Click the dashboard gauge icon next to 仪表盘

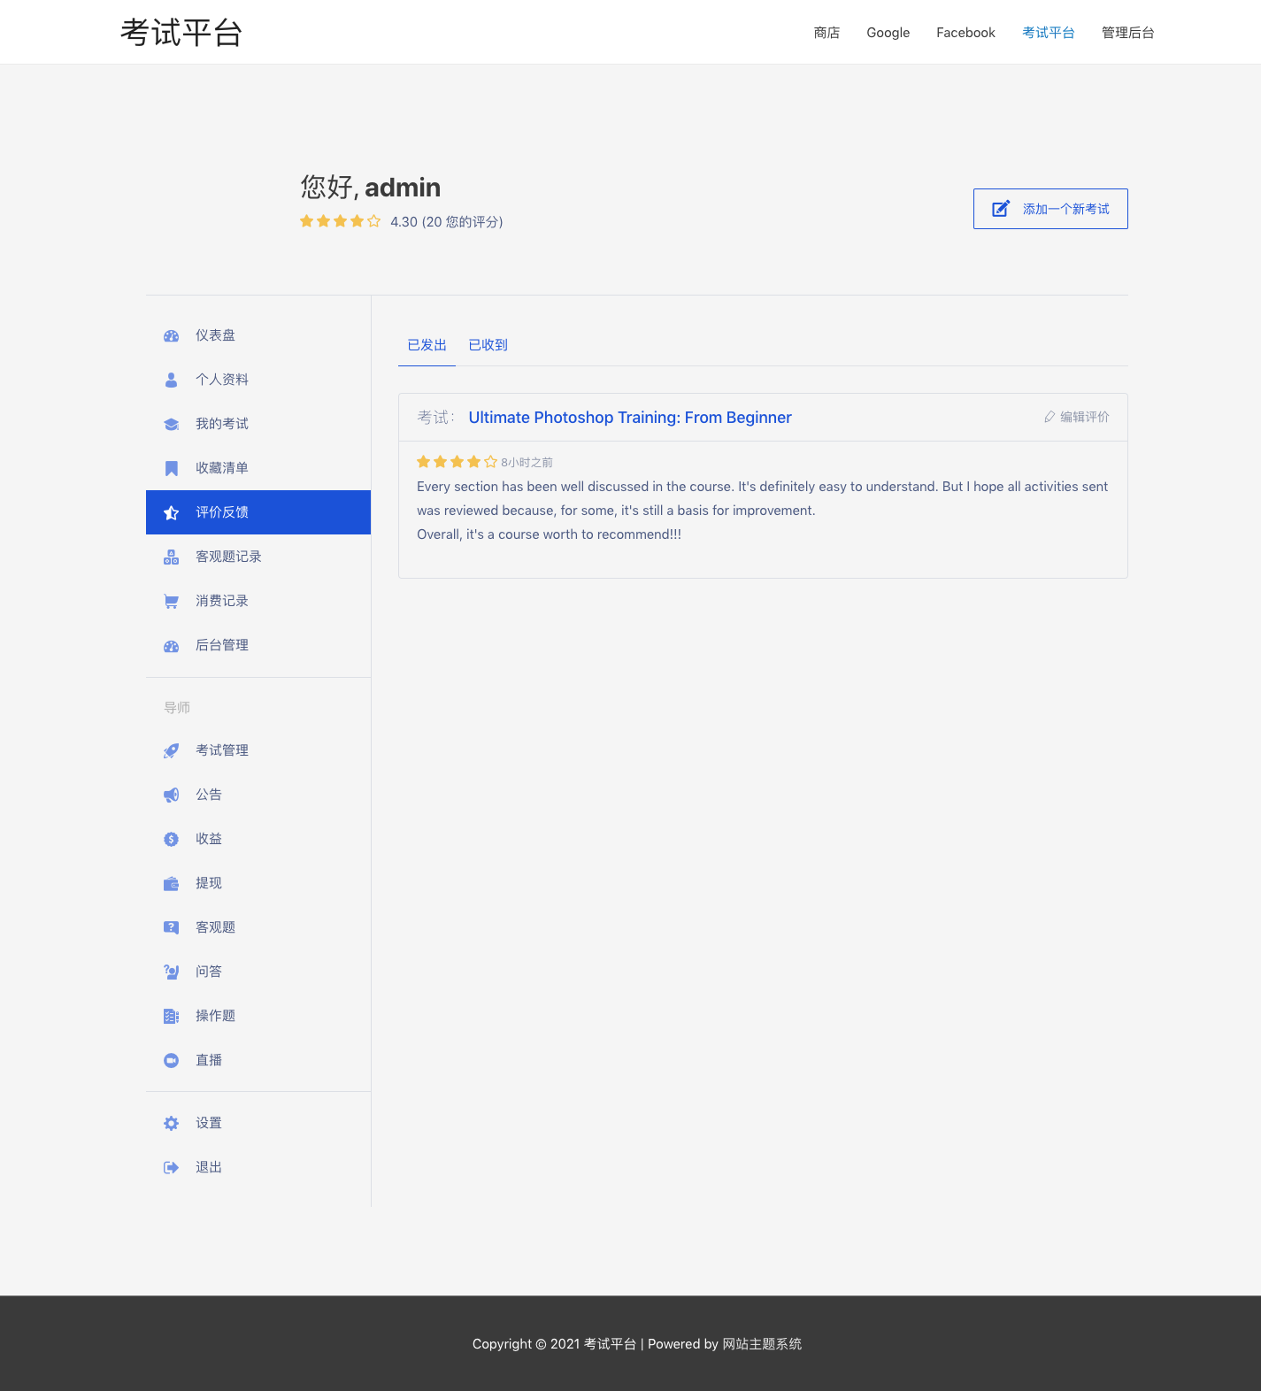172,335
